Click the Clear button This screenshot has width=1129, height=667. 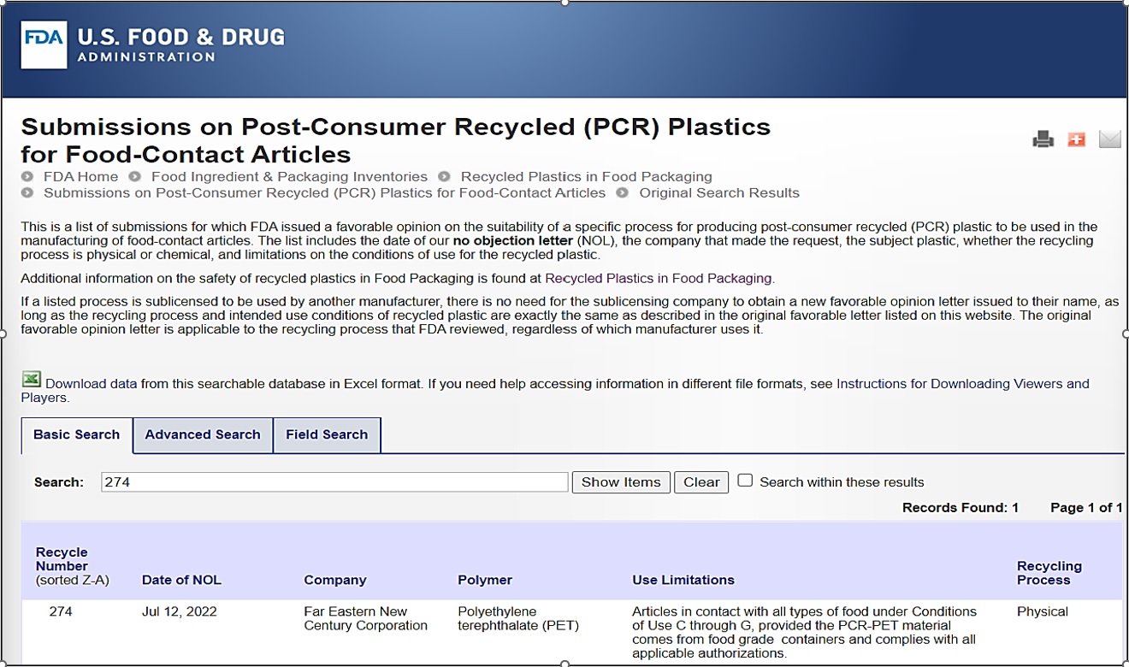pos(701,482)
